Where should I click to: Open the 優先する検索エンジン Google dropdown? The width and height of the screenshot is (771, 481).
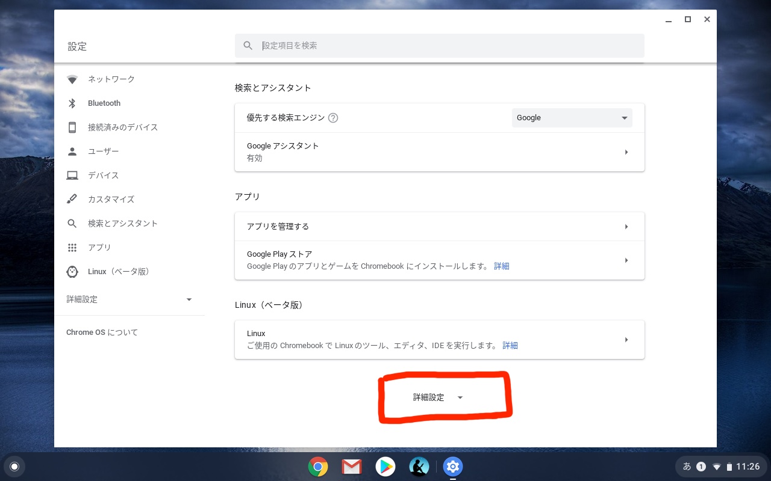pyautogui.click(x=571, y=118)
